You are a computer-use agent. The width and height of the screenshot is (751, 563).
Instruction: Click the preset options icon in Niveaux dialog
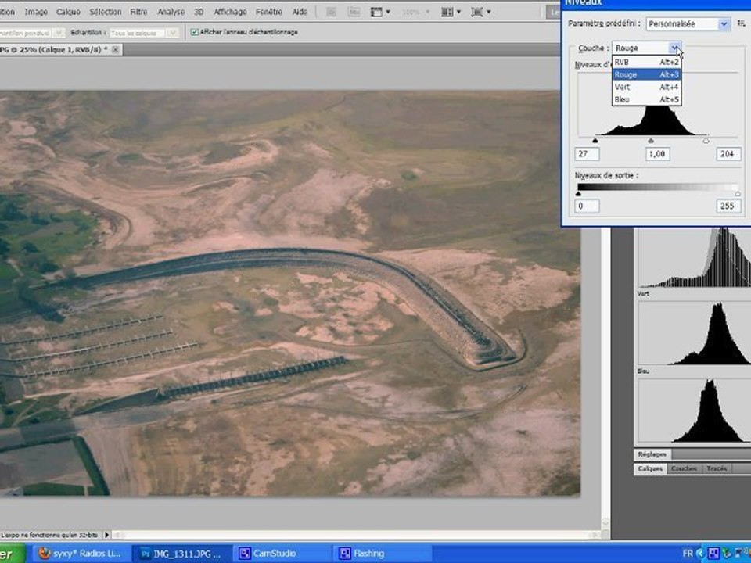click(x=742, y=23)
